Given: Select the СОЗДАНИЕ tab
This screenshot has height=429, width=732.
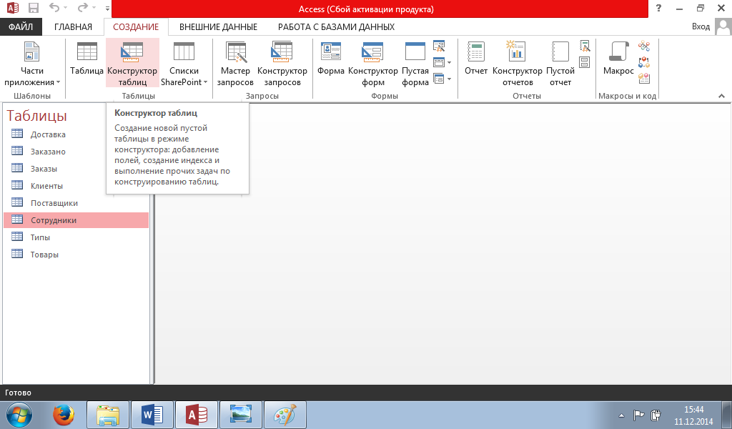Looking at the screenshot, I should point(136,26).
